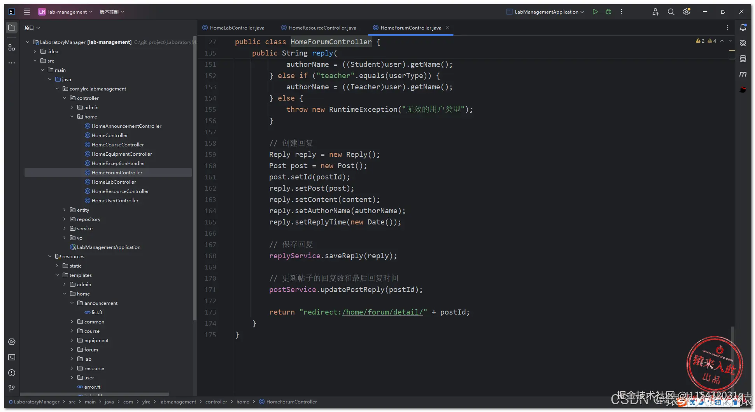Expand the repository package

pos(65,219)
